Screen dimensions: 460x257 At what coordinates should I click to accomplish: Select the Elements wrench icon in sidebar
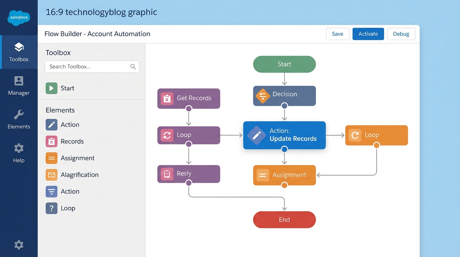click(x=19, y=114)
